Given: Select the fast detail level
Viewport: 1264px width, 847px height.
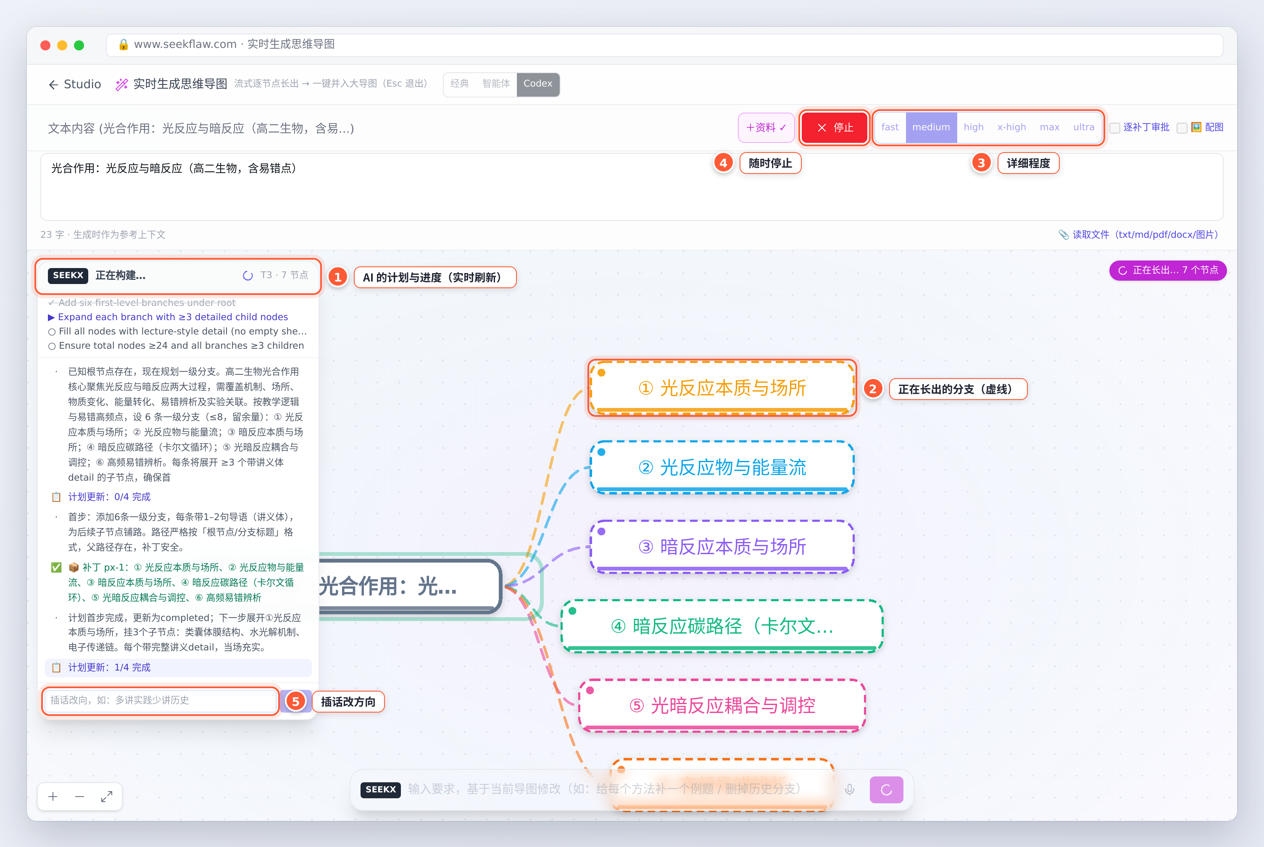Looking at the screenshot, I should [890, 127].
